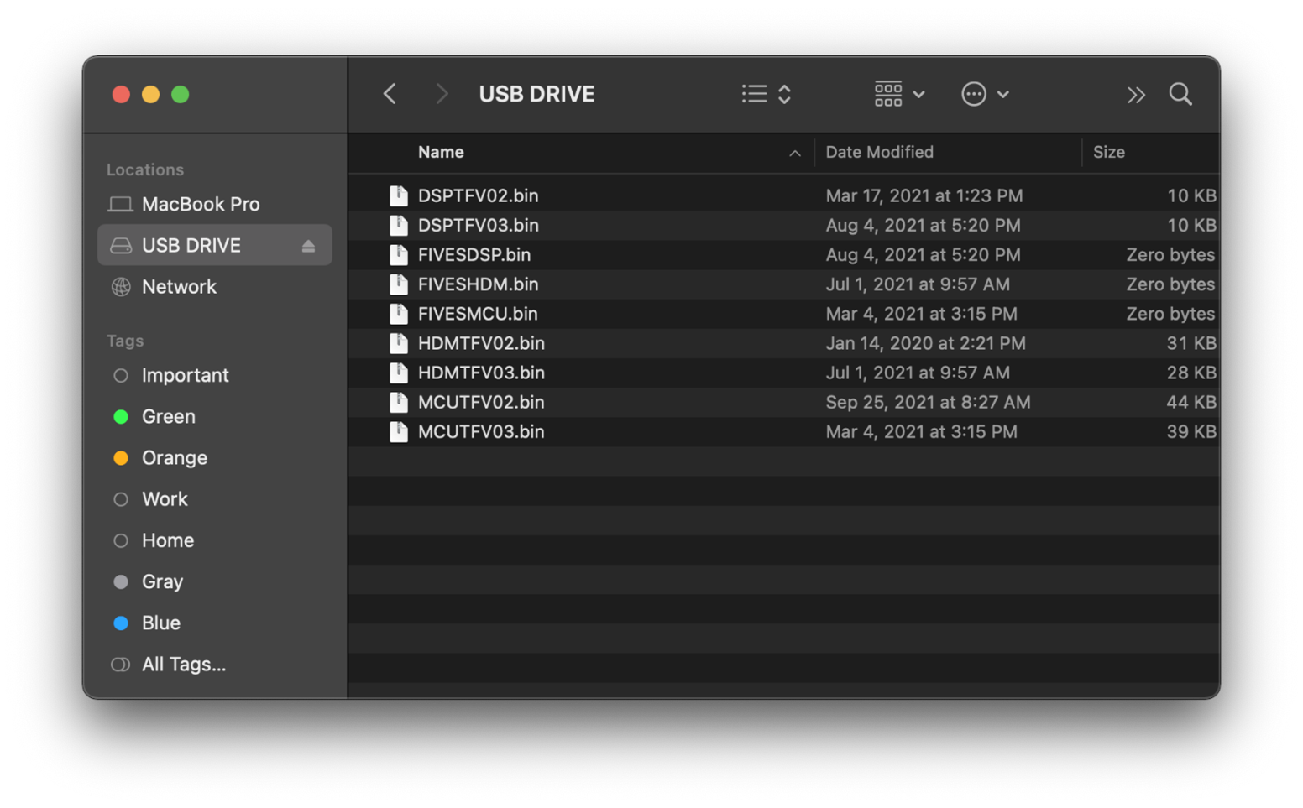Select the Important tag
Screen dimensions: 1303x808
(x=215, y=375)
